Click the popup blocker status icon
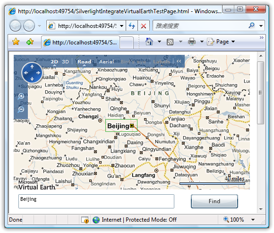Image resolution: width=274 pixels, height=233 pixels. [85, 220]
